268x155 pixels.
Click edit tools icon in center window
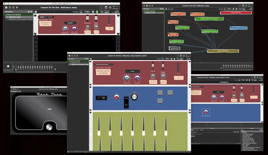tap(91, 59)
